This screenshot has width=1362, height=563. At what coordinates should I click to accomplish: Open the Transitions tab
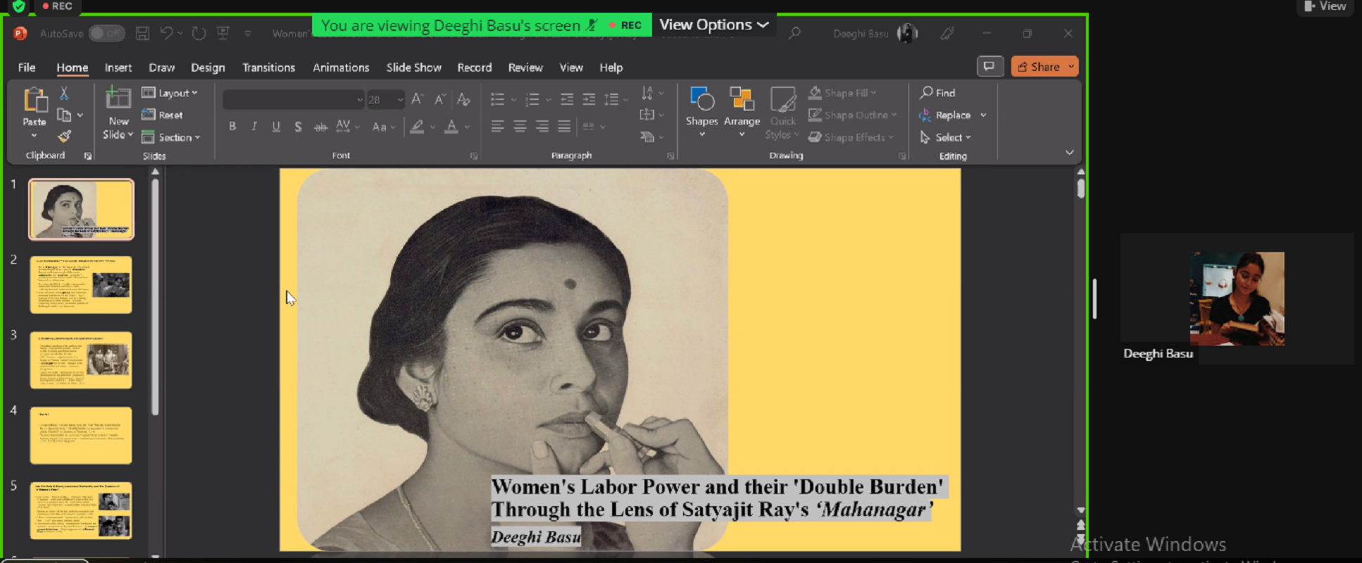pyautogui.click(x=268, y=68)
